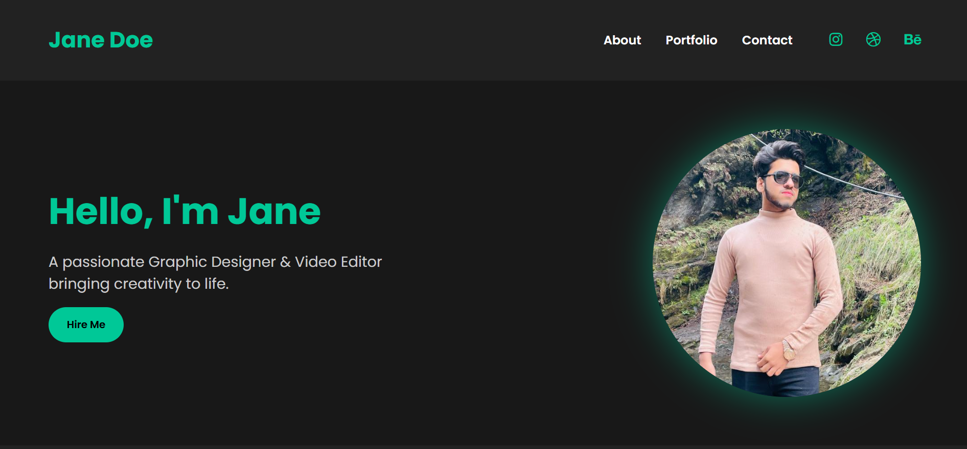This screenshot has width=967, height=449.
Task: Click the sunglasses in the profile photo
Action: 783,178
